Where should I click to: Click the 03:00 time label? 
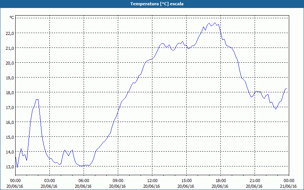pos(49,181)
